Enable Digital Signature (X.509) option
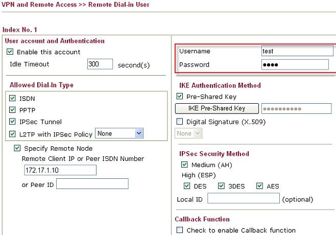 tap(179, 122)
